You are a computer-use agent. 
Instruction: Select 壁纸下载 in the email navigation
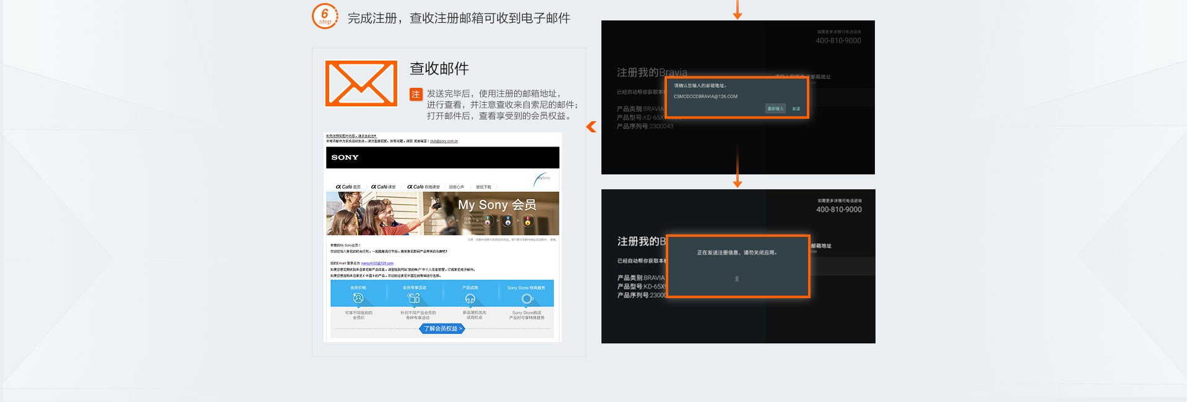[483, 187]
